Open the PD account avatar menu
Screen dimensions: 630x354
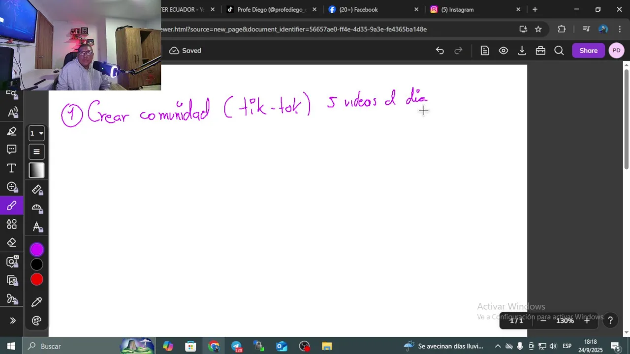point(617,51)
